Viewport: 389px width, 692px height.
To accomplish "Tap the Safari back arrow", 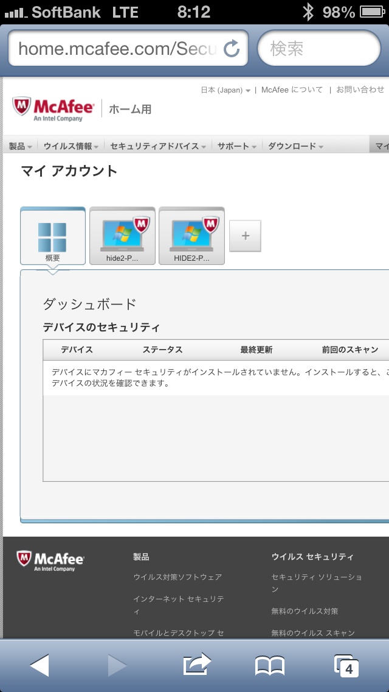I will point(40,666).
